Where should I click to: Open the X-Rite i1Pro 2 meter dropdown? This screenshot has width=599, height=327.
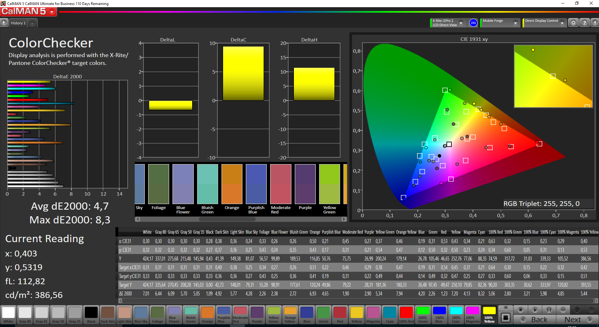(461, 23)
